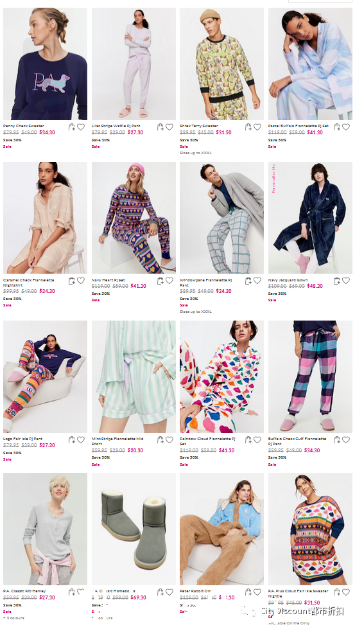
Task: Favorite the Lilac Stripe Waffle PJ Pant
Action: [x=169, y=127]
